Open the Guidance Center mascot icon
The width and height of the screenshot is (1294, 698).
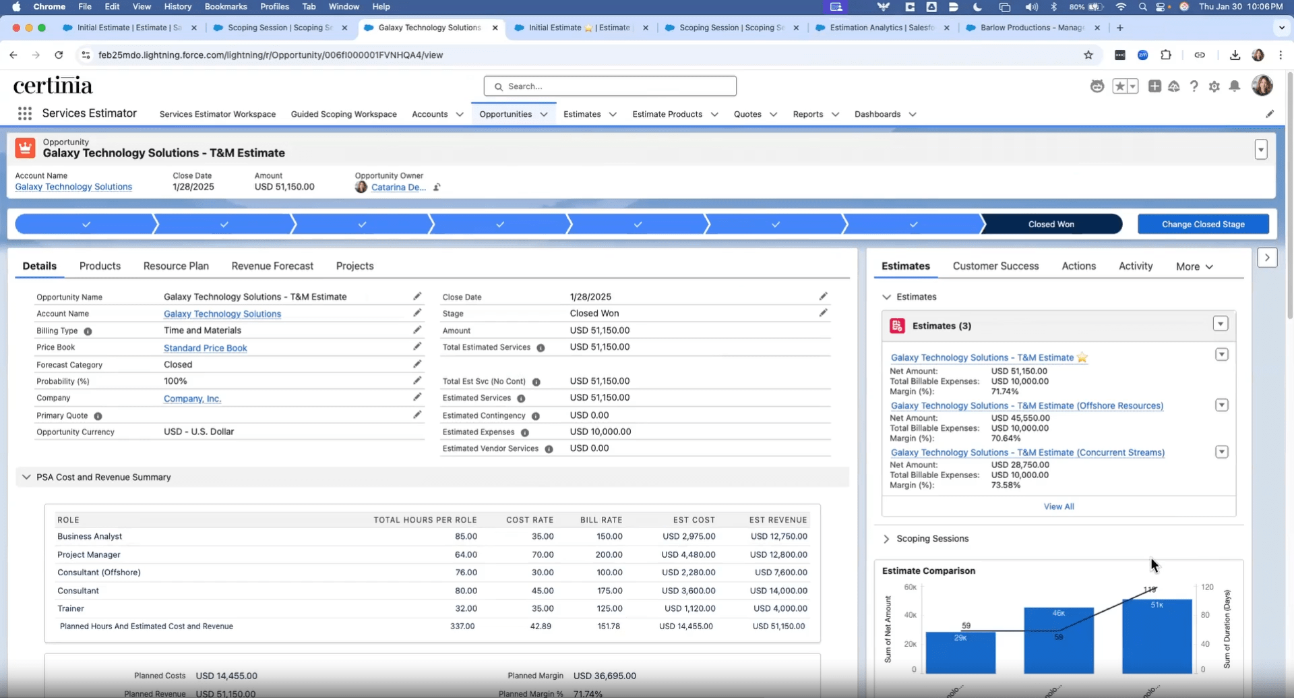point(1097,86)
